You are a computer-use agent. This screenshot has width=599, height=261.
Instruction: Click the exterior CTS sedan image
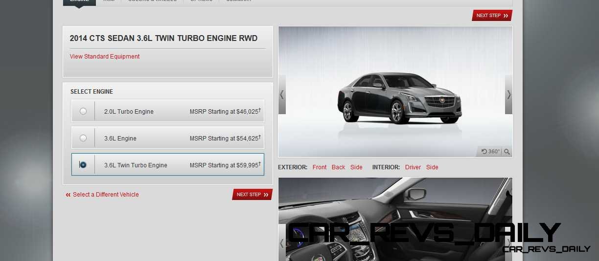(x=395, y=92)
